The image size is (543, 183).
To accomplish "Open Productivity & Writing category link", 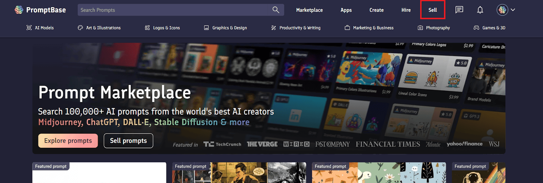I will pos(300,28).
